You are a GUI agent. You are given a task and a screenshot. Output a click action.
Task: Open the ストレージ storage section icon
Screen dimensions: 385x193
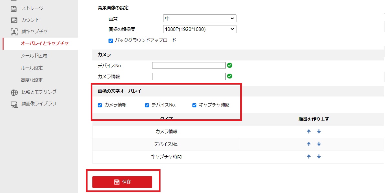click(x=13, y=8)
